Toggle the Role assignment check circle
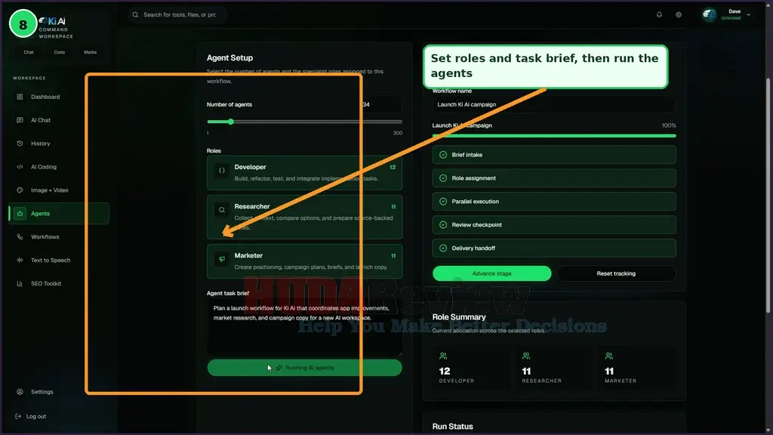Image resolution: width=773 pixels, height=435 pixels. [x=443, y=178]
